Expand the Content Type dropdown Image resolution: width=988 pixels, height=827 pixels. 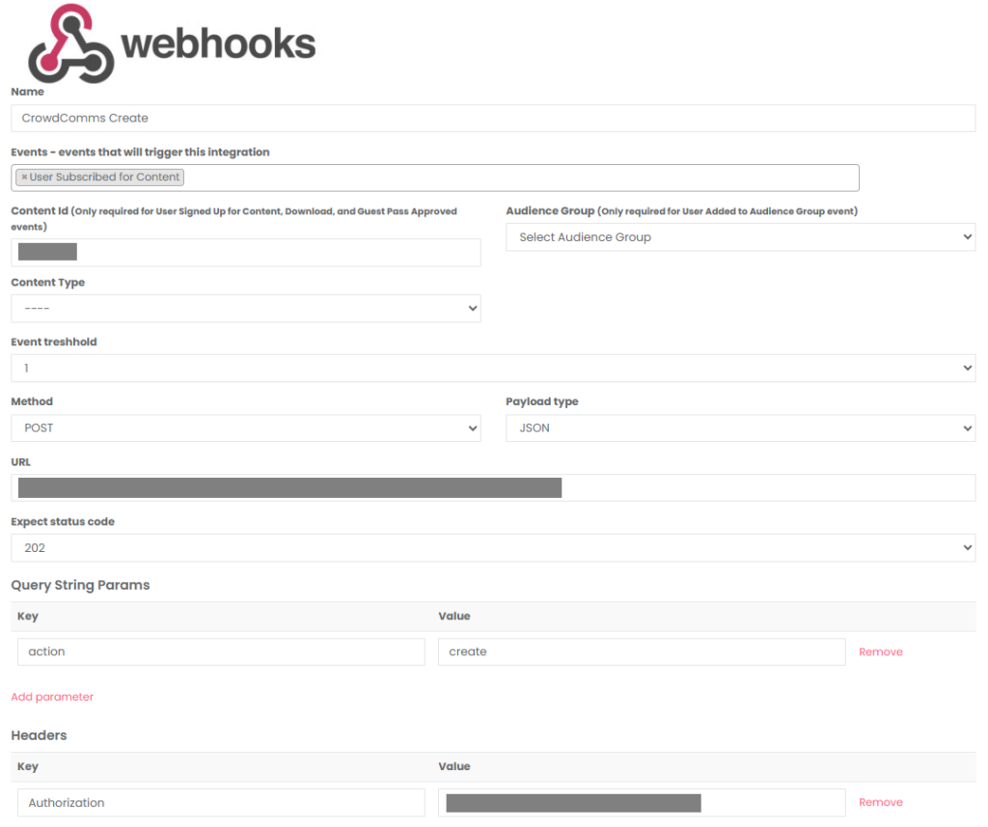pos(246,309)
